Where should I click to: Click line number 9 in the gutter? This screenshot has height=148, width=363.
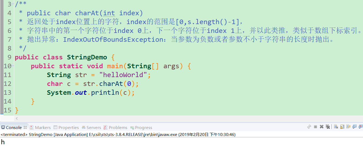point(9,57)
